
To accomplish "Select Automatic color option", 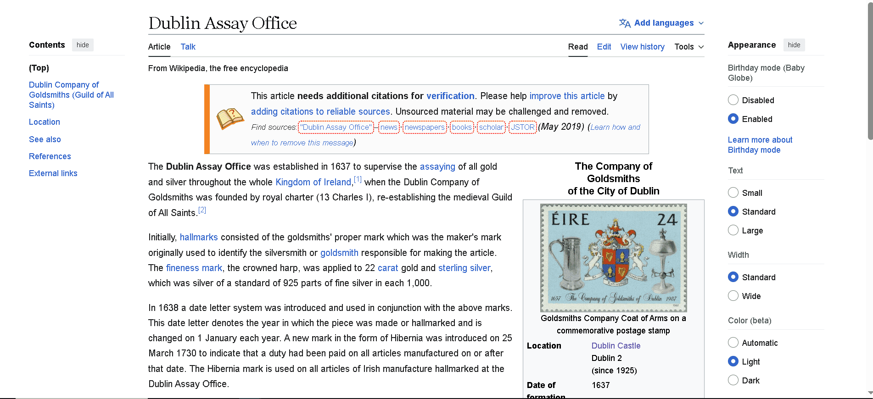I will pyautogui.click(x=733, y=343).
